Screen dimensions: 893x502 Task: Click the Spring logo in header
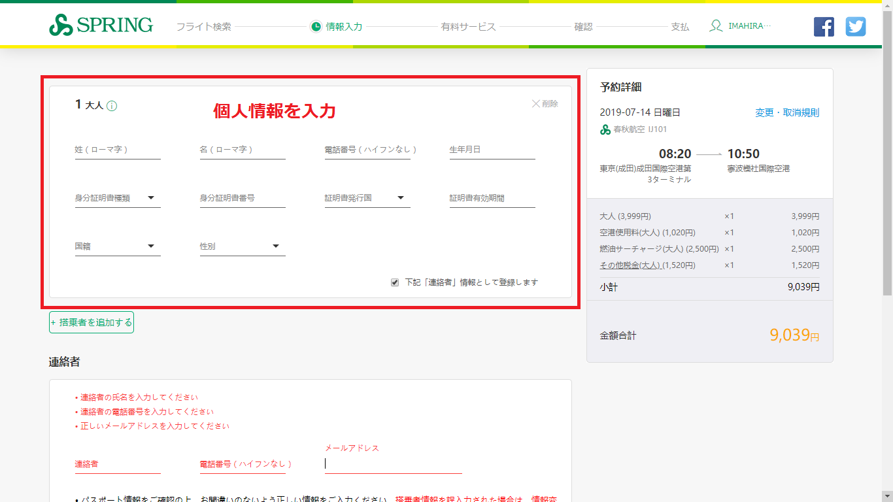pos(101,25)
